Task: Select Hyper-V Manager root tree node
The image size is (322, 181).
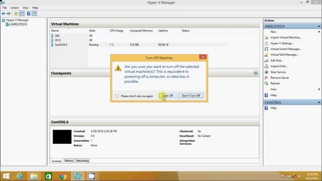Action: [17, 20]
